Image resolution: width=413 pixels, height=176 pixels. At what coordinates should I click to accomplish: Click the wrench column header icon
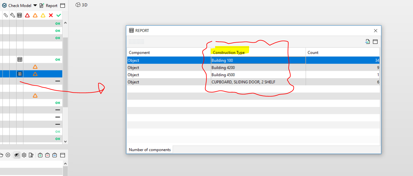pos(13,15)
